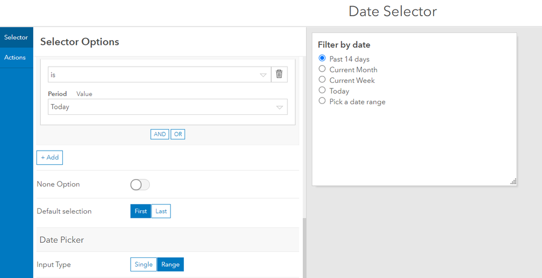Switch to the Selector tab
542x278 pixels.
click(x=16, y=37)
